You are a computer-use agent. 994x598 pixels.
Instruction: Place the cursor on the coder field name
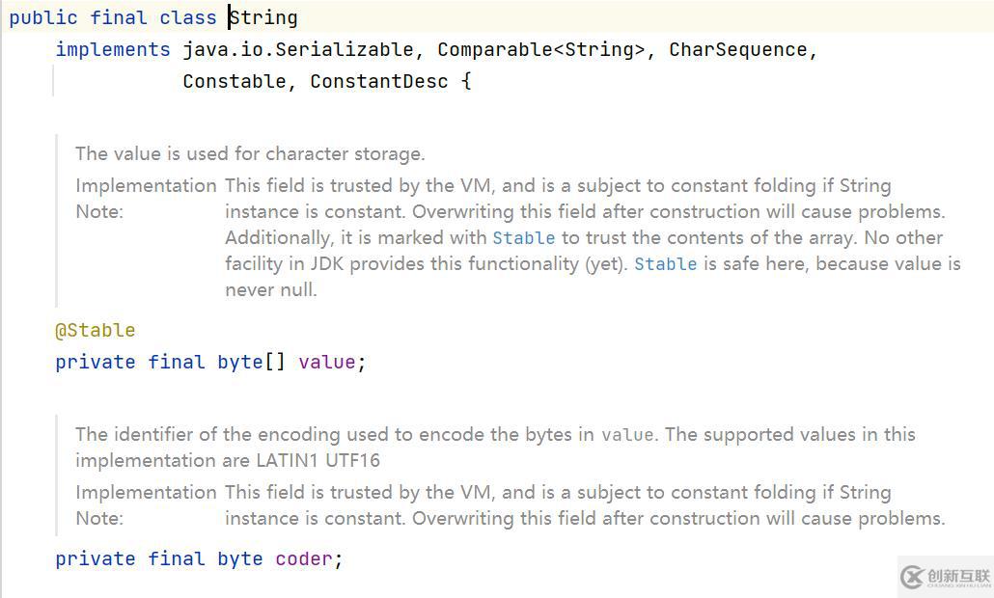coord(304,559)
